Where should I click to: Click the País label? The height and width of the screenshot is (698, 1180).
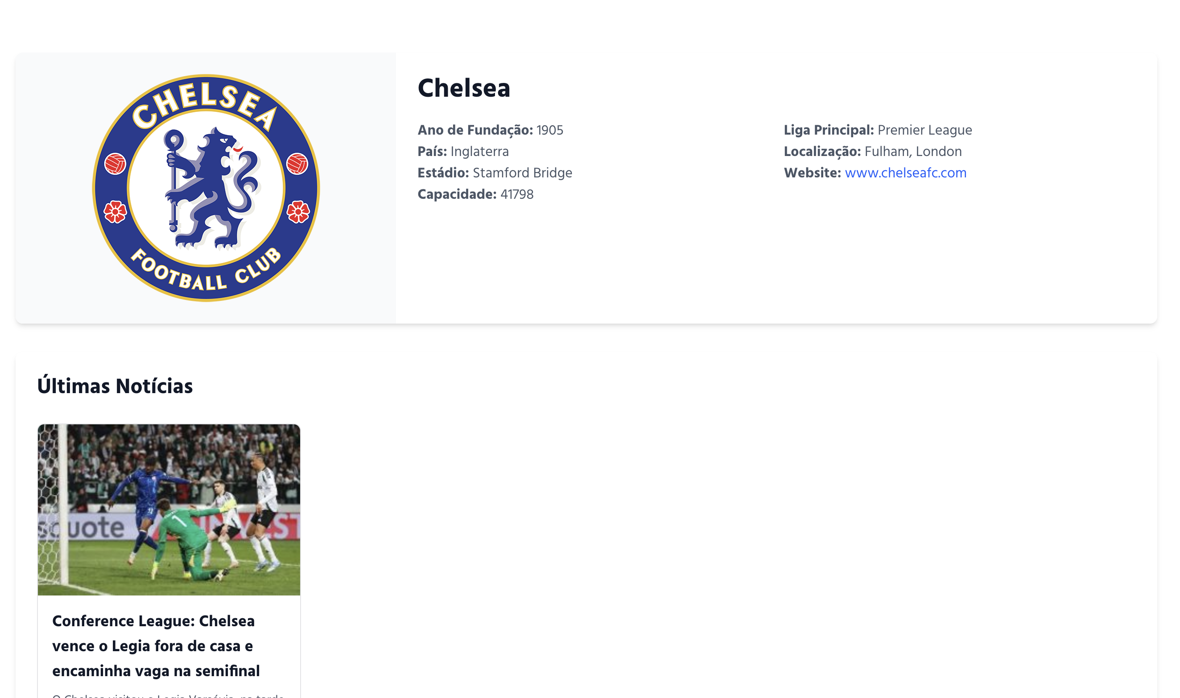click(x=431, y=152)
